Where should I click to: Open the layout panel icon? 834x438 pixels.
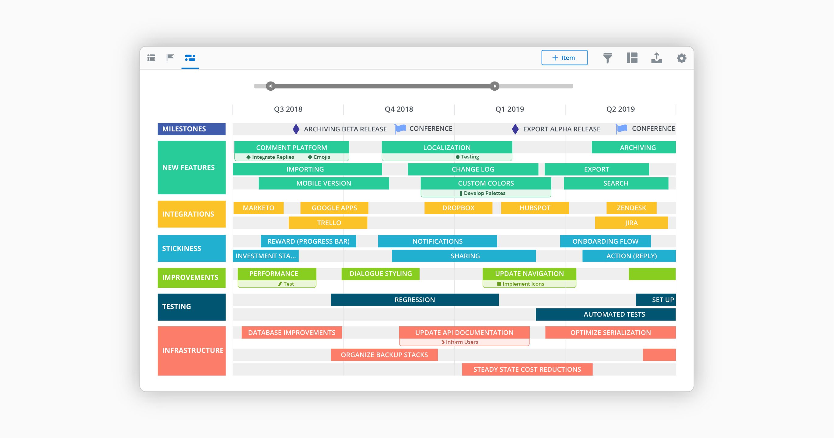tap(632, 58)
